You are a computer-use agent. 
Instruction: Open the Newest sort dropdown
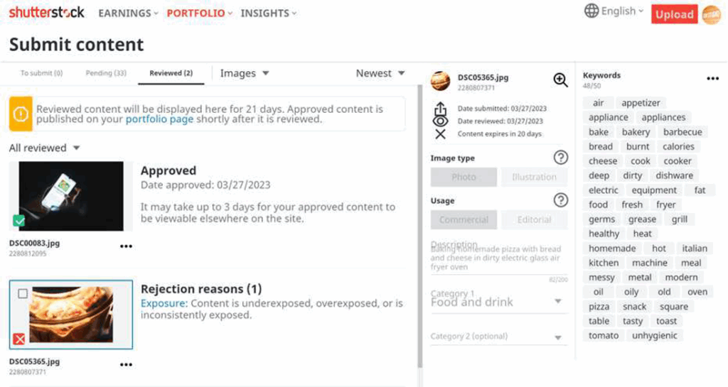[x=380, y=73]
